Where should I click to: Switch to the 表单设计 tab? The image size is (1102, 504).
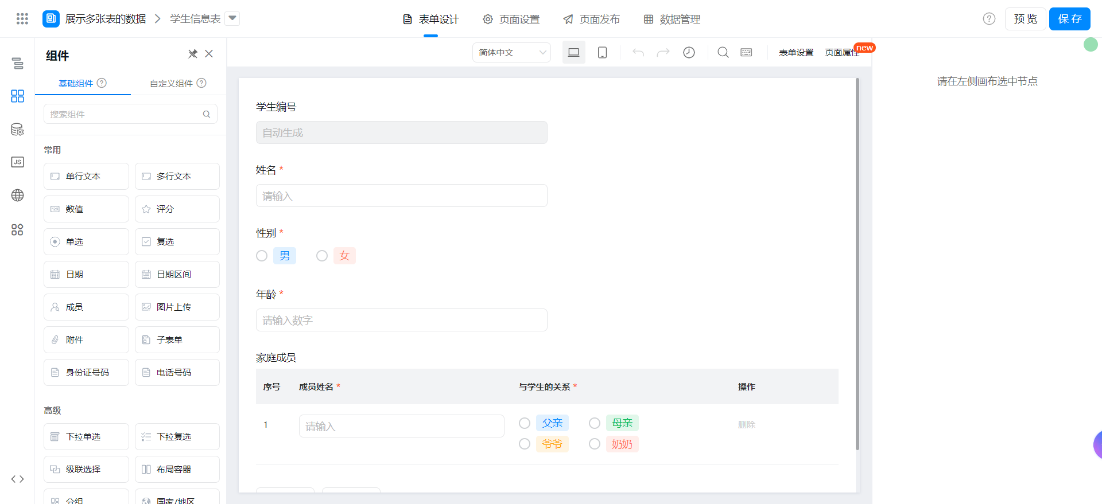(431, 19)
